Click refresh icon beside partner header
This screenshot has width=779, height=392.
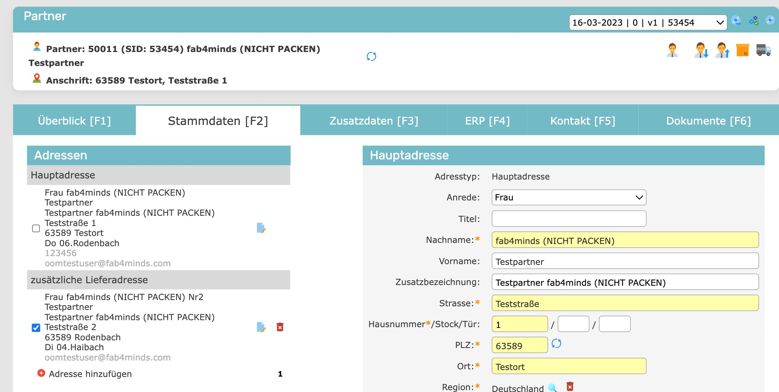pos(372,56)
